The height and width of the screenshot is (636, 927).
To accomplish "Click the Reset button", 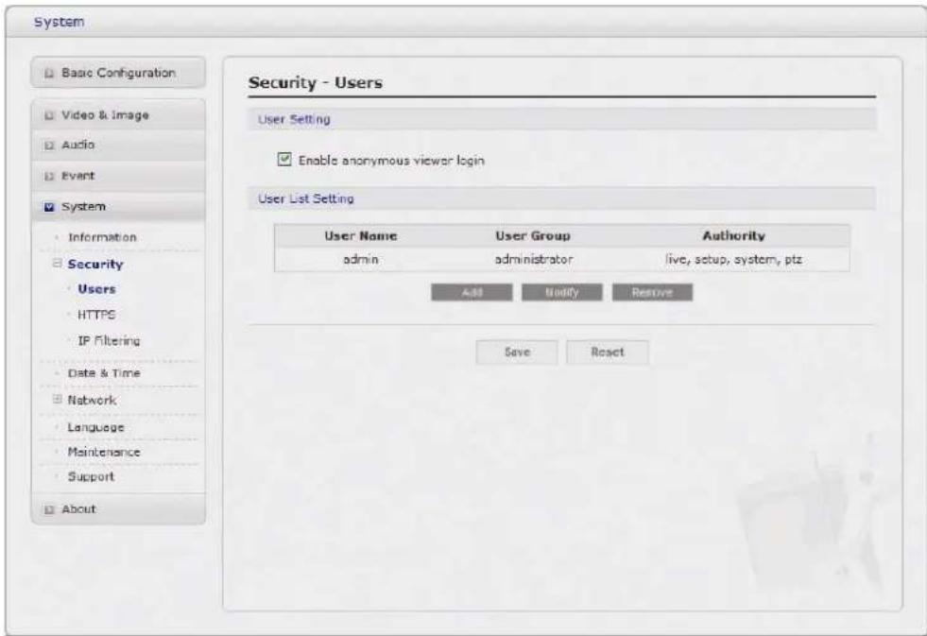I will (608, 352).
